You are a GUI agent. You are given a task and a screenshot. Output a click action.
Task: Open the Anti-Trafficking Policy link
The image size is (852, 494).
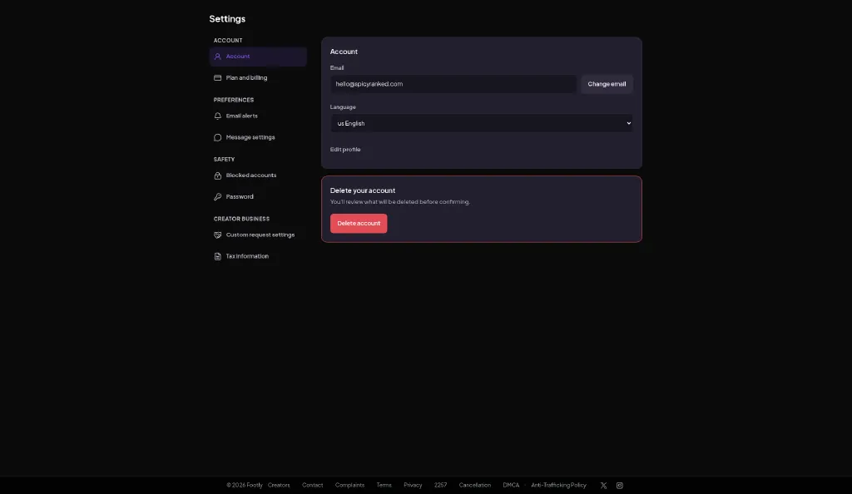tap(558, 486)
